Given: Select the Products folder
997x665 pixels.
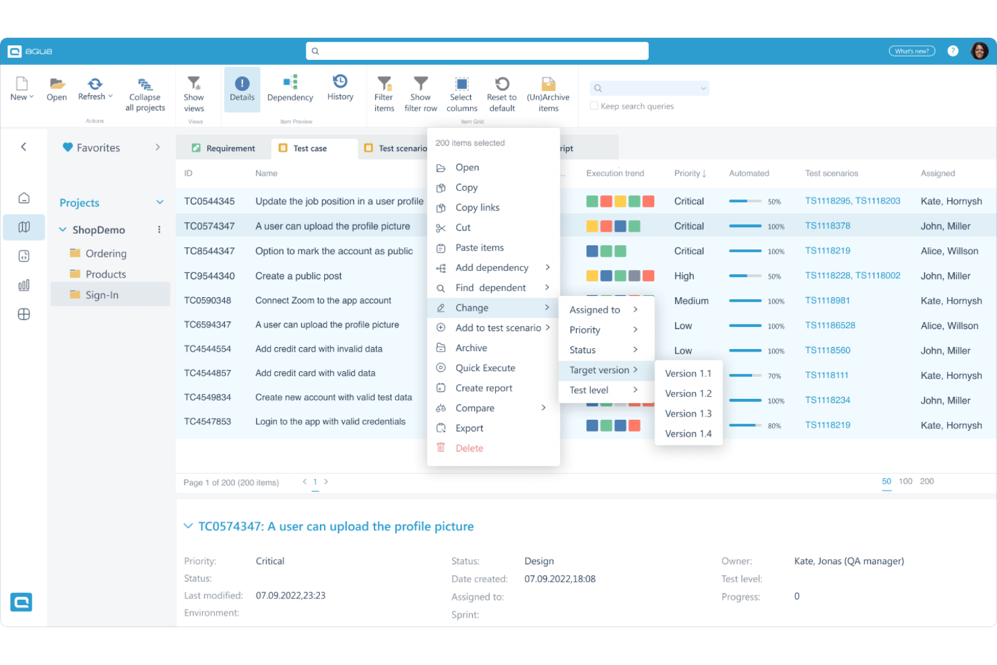Looking at the screenshot, I should point(106,274).
